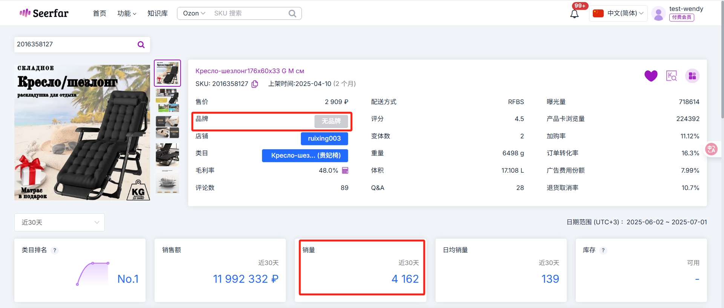Image resolution: width=724 pixels, height=308 pixels.
Task: Select the fifth product thumbnail
Action: point(167,182)
